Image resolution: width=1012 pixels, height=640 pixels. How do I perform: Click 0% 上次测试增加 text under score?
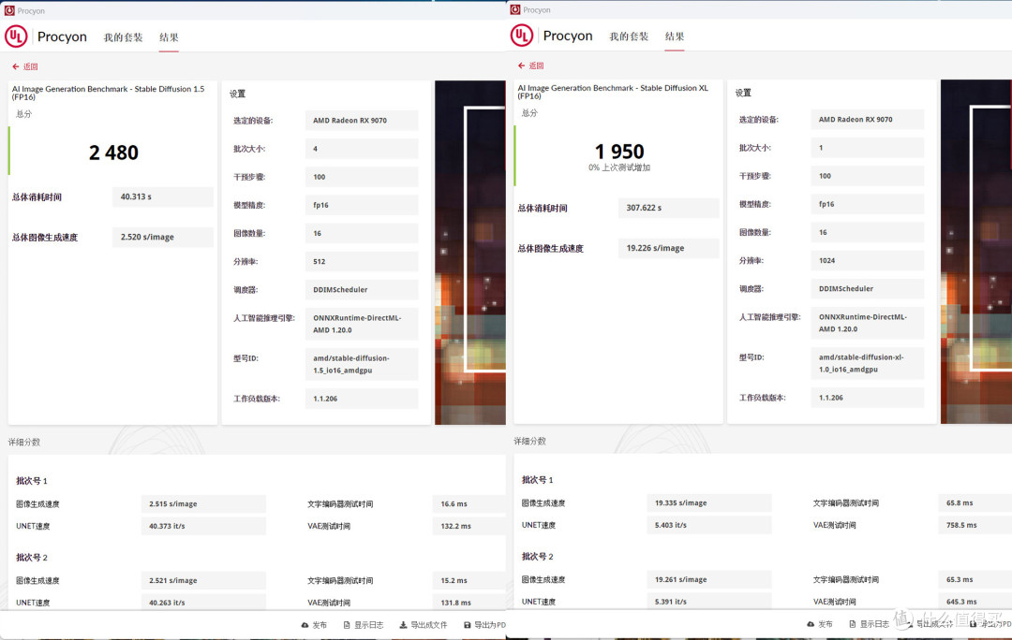(x=619, y=167)
